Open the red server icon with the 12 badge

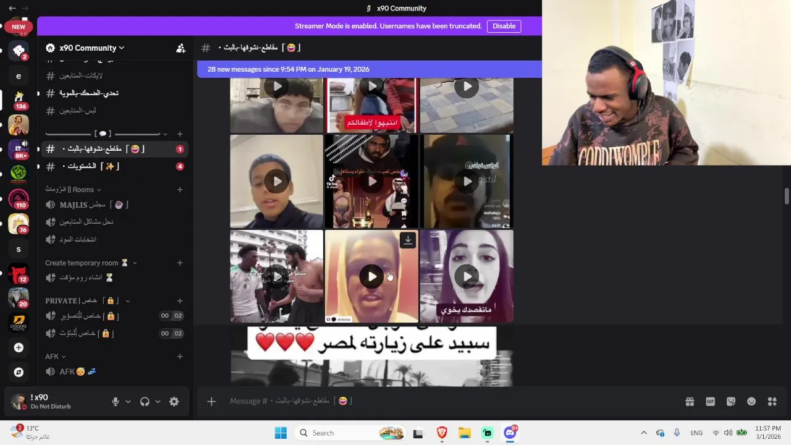coord(19,273)
